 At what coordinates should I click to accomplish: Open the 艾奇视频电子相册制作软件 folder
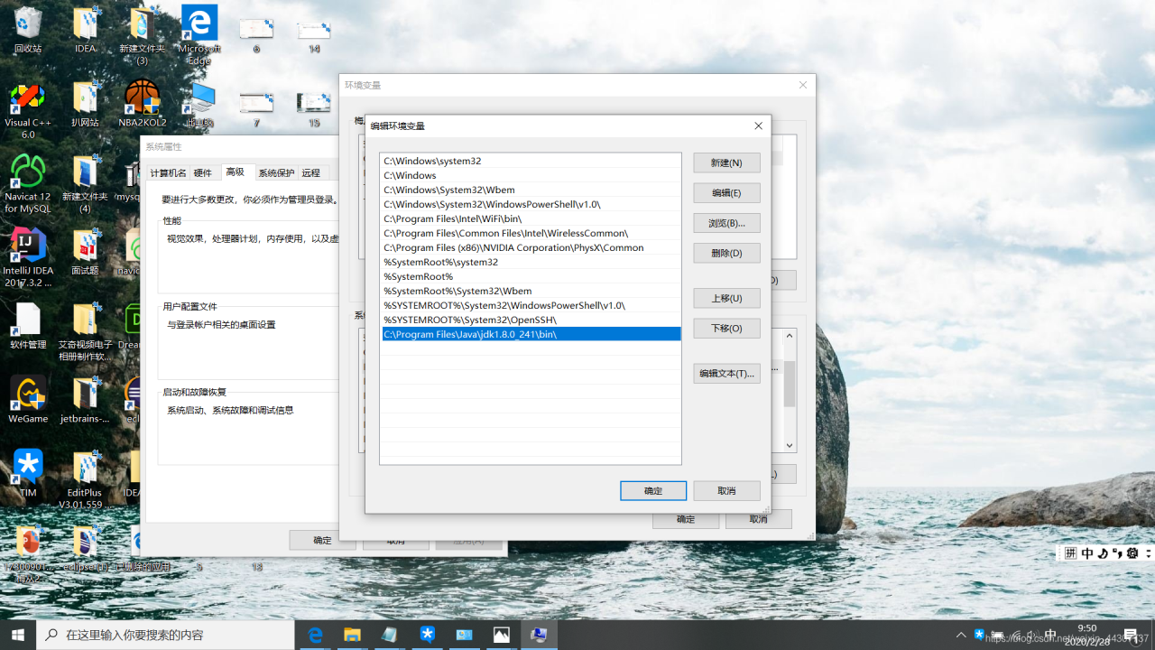click(86, 331)
